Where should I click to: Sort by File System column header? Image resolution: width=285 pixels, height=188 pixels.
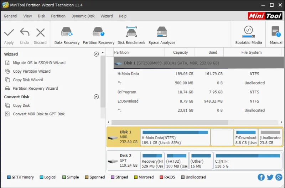253,52
